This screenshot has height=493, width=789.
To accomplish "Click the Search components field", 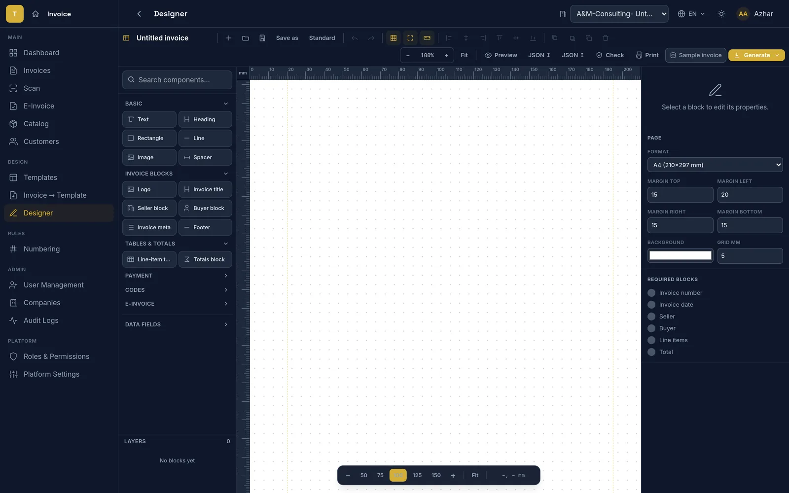I will pyautogui.click(x=177, y=80).
